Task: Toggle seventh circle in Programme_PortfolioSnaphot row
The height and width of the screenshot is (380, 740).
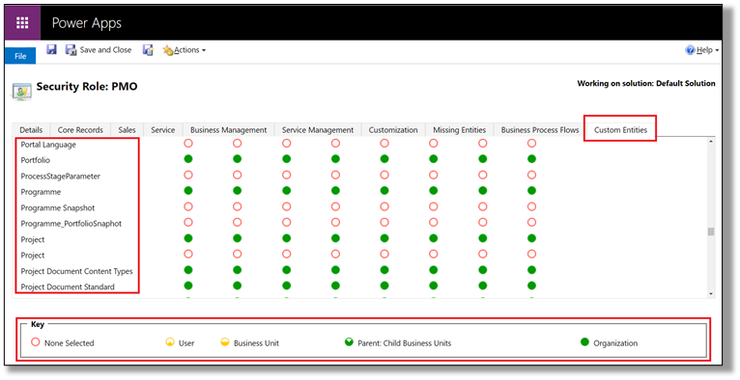Action: coord(483,222)
